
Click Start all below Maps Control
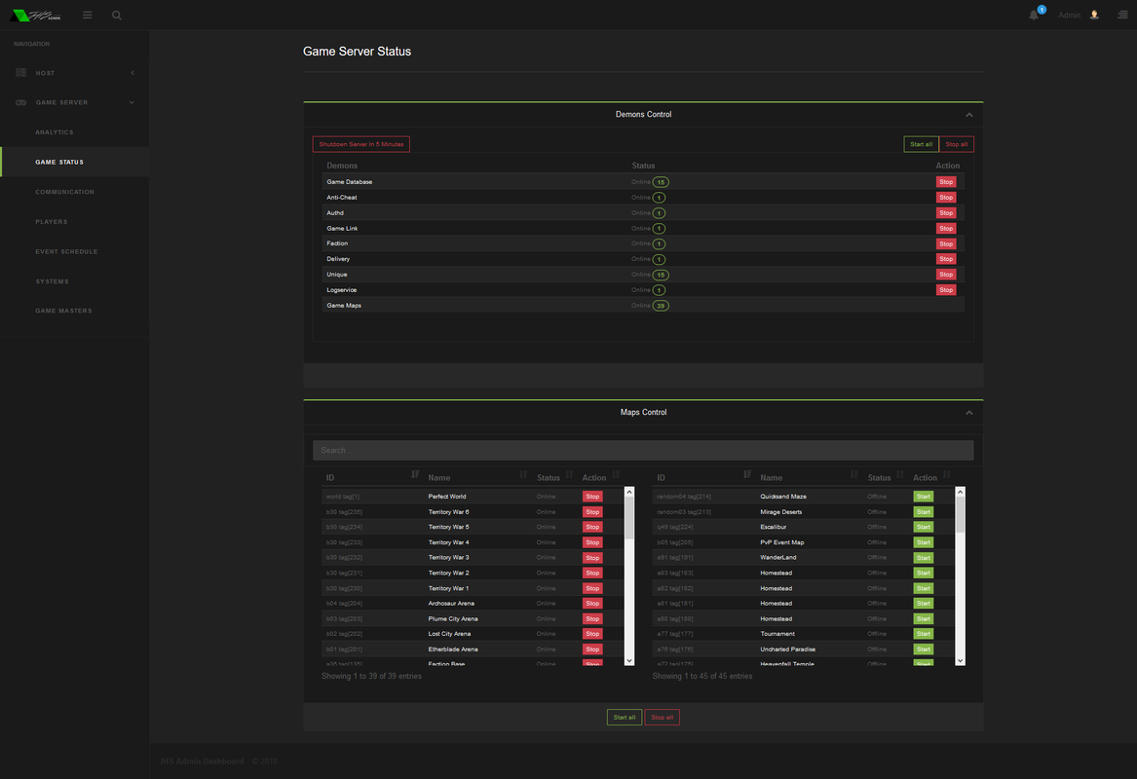(x=625, y=718)
